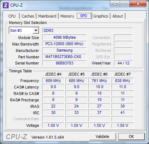
Task: Select the 685 MHz frequency cell
Action: [x=76, y=81]
